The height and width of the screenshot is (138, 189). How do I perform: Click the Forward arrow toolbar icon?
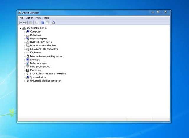(x=25, y=22)
